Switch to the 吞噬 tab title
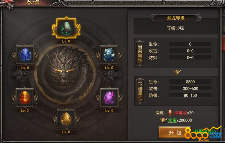The image size is (225, 143). (x=33, y=3)
